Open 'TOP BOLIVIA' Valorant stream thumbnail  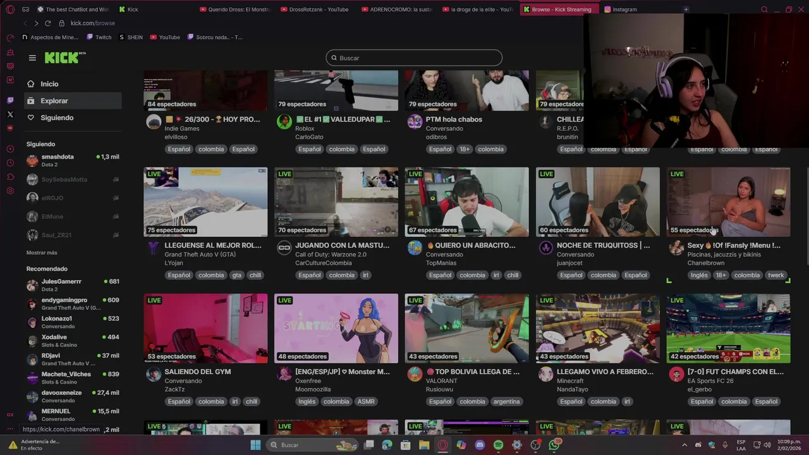(466, 328)
